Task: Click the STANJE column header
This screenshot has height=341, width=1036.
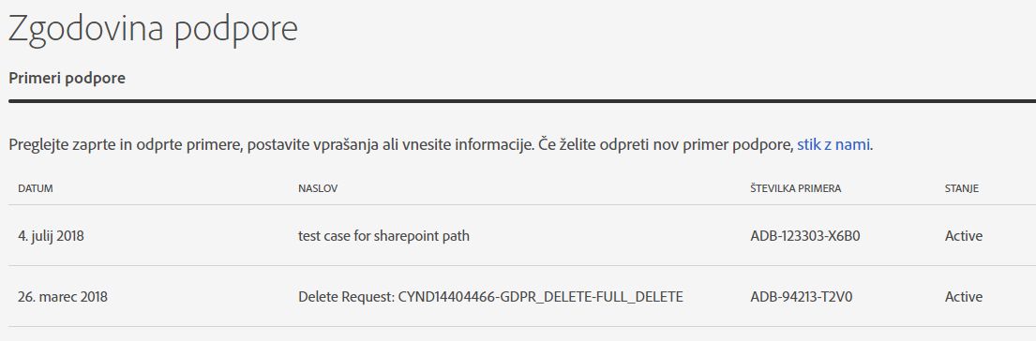Action: click(x=961, y=188)
